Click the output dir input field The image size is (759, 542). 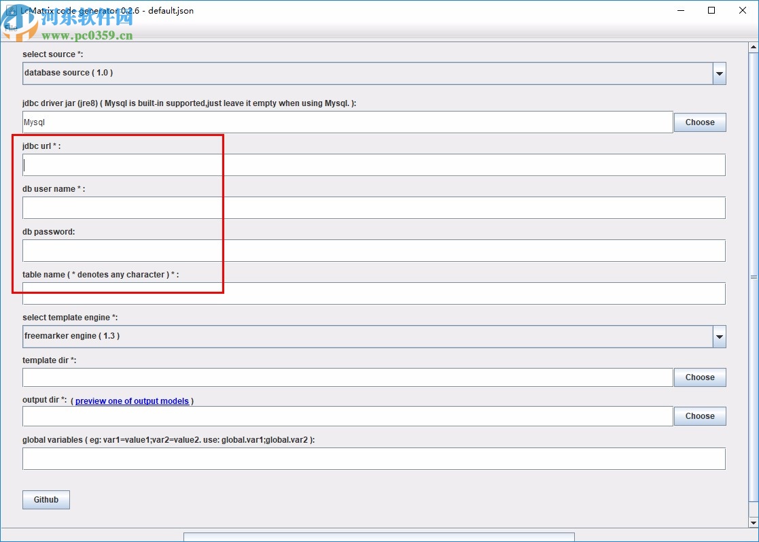347,416
